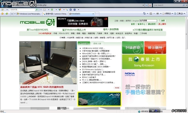Expand the Home button dropdown arrow
Viewport: 188px width, 113px height.
[147, 14]
